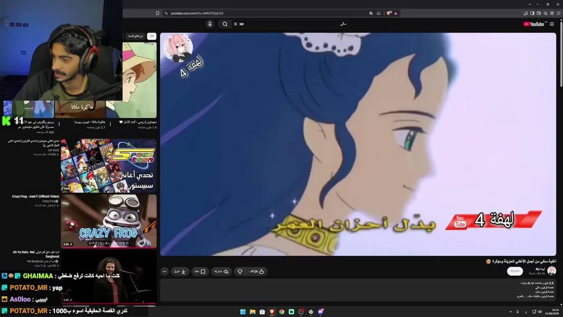
Task: Click the youtube.com address bar URL
Action: click(197, 13)
